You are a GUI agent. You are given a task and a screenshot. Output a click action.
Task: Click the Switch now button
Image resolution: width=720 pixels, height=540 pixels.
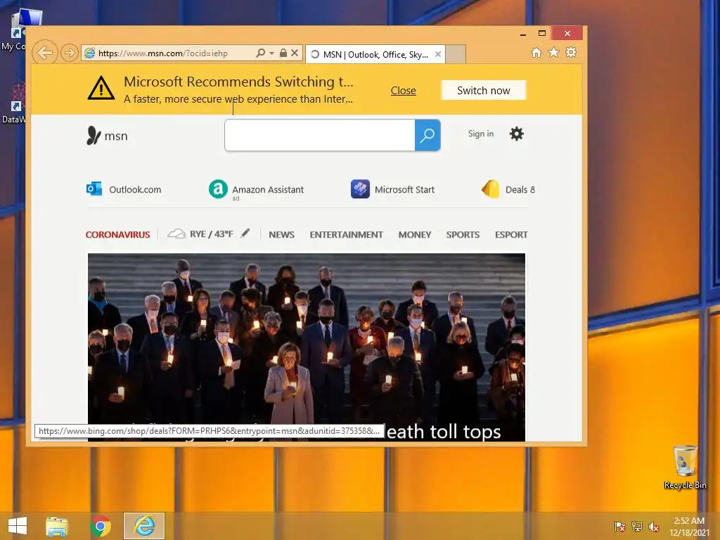(484, 91)
